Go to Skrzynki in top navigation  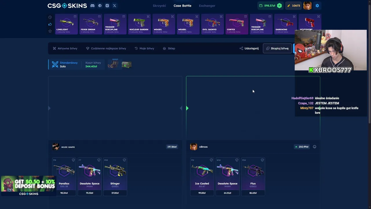click(x=159, y=6)
